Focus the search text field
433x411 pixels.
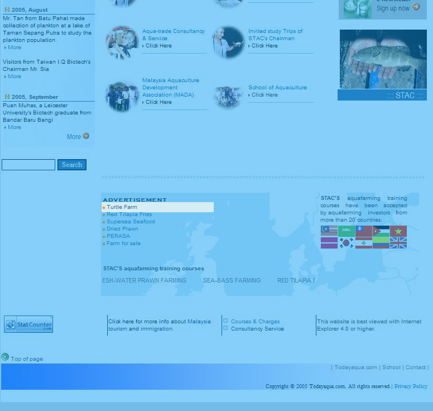click(28, 165)
